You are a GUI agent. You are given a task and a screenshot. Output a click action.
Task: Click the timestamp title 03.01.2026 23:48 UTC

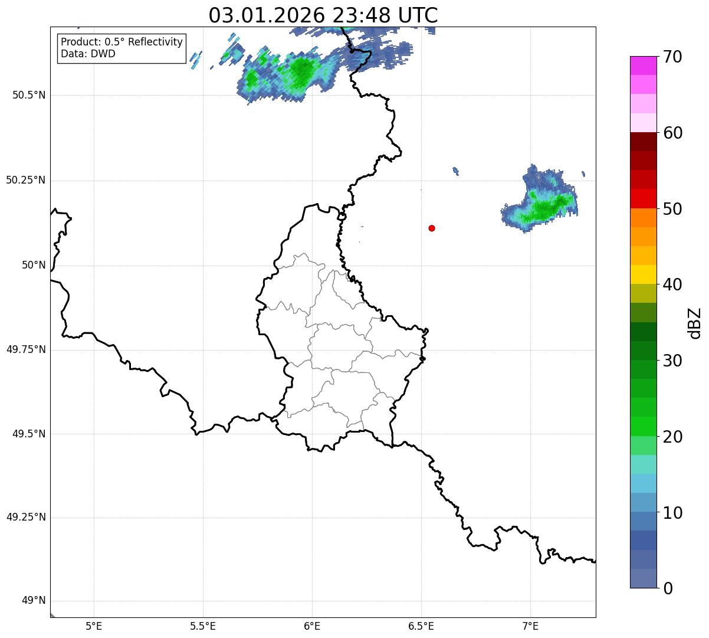pos(323,15)
